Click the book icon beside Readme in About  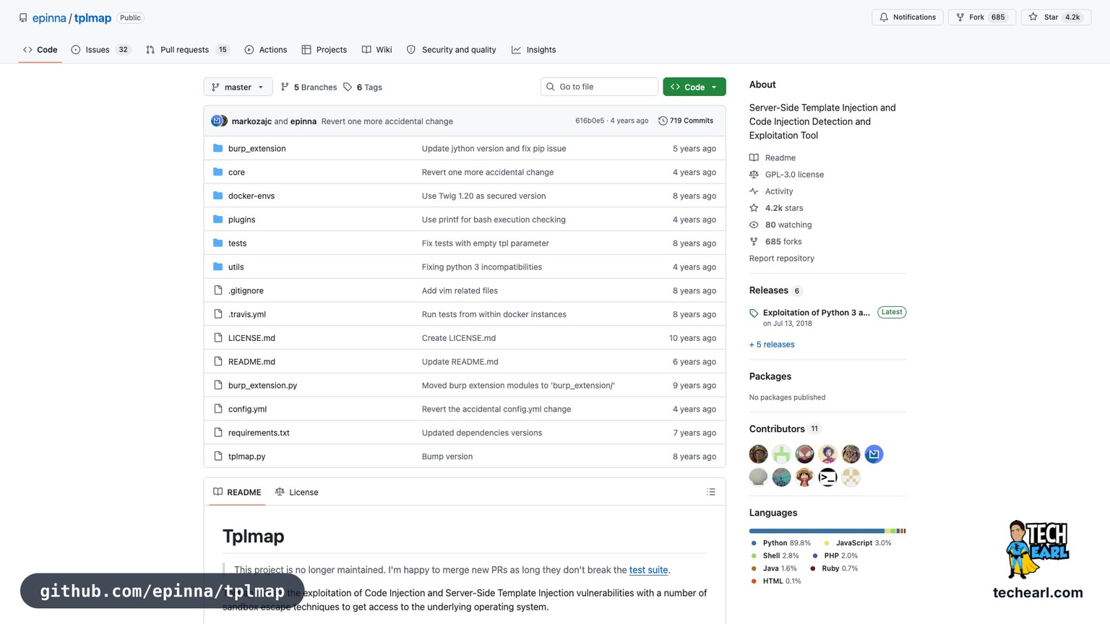pyautogui.click(x=754, y=157)
